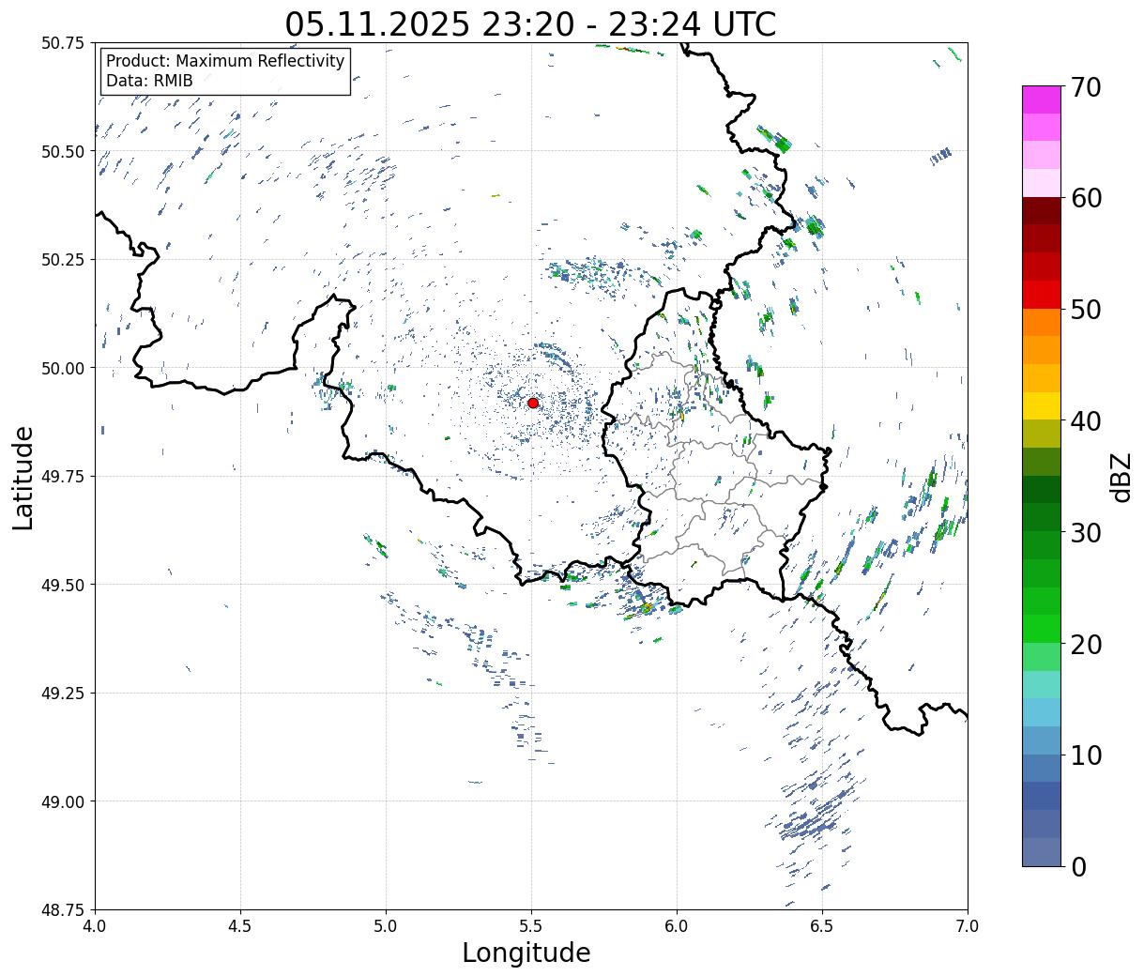
Task: Click the 49.25 latitude tick label
Action: coord(63,694)
